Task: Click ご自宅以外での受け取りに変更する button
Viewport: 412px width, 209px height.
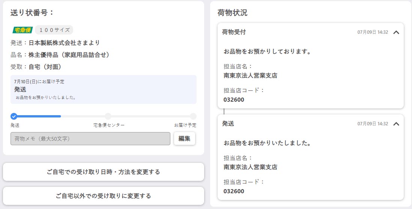Action: coord(104,196)
